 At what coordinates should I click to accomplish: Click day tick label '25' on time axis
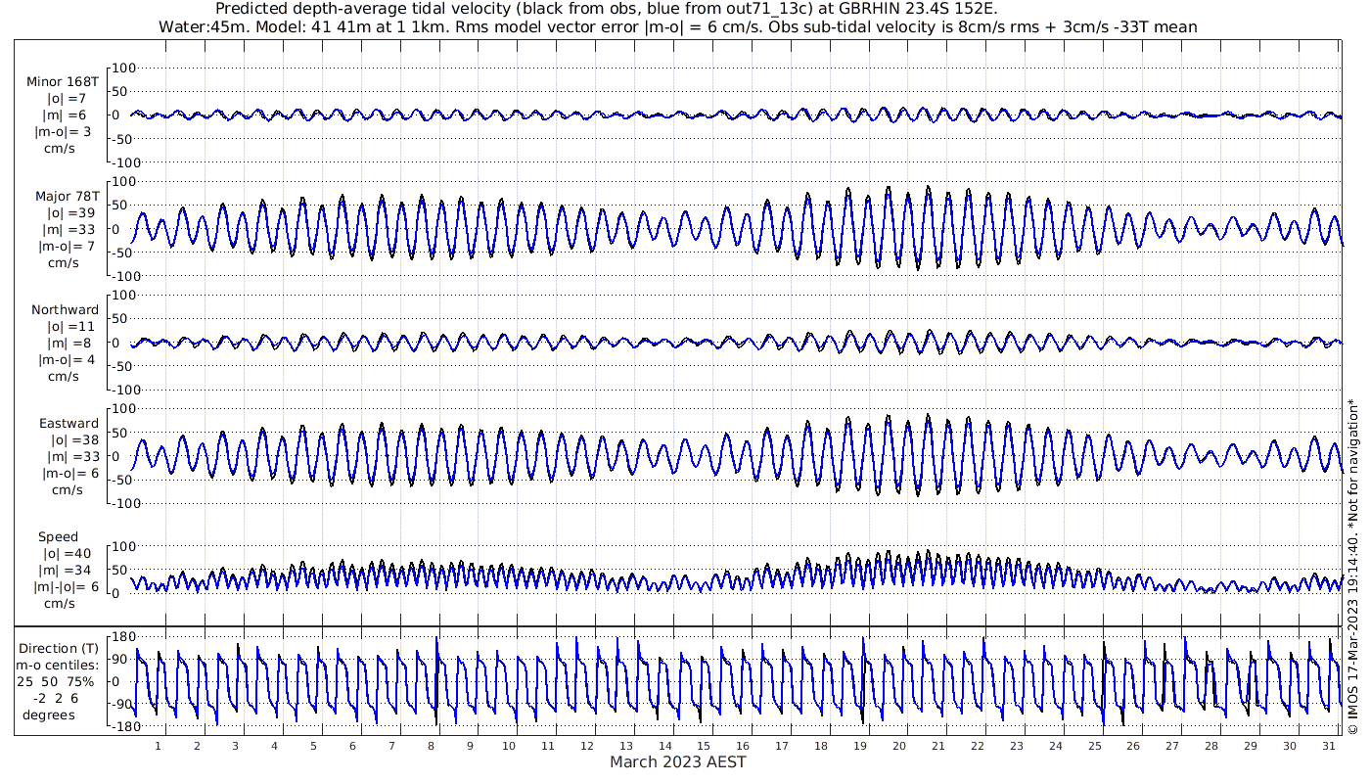tap(1094, 746)
